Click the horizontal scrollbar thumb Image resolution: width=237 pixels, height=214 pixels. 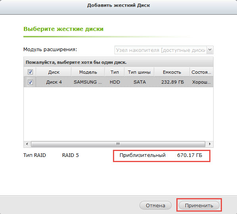(x=118, y=144)
